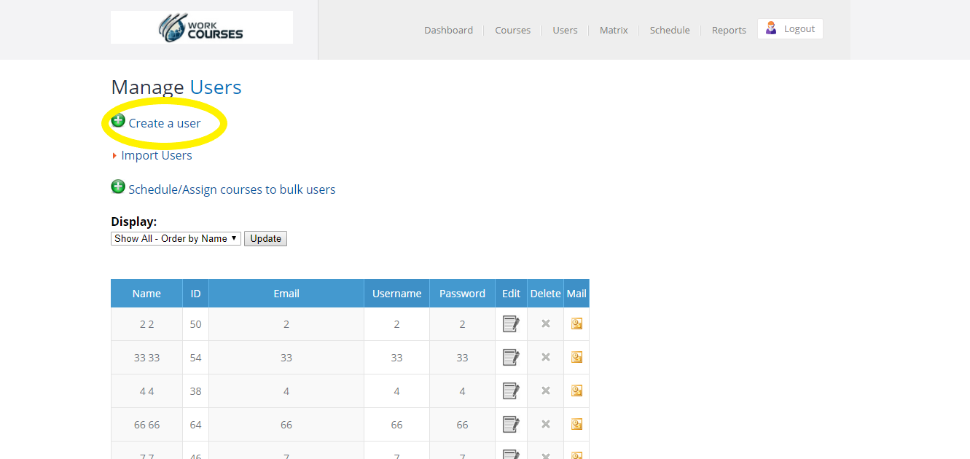Click the Work Courses logo
The height and width of the screenshot is (459, 970).
pos(202,28)
